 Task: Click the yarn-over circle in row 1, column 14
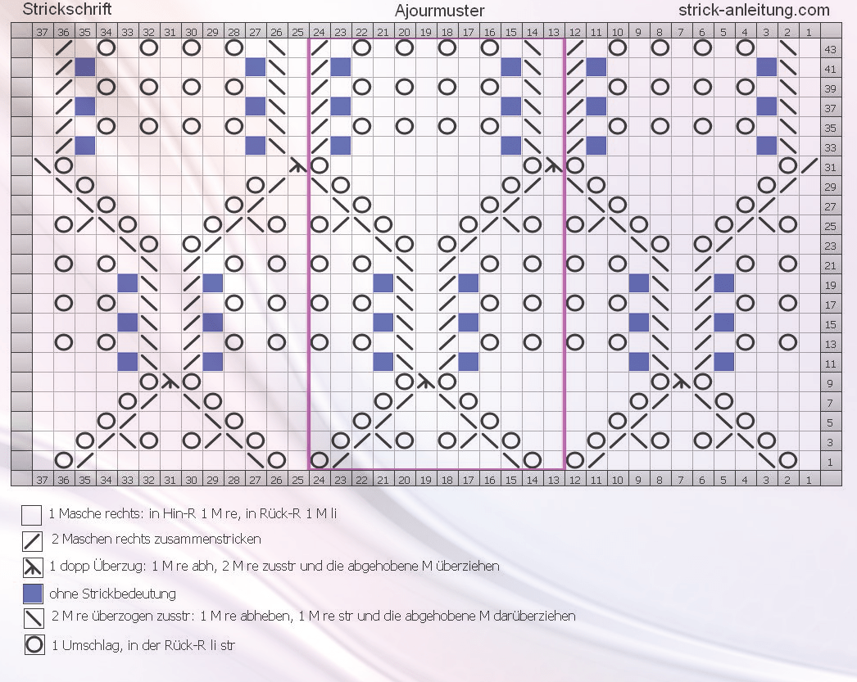pos(533,460)
